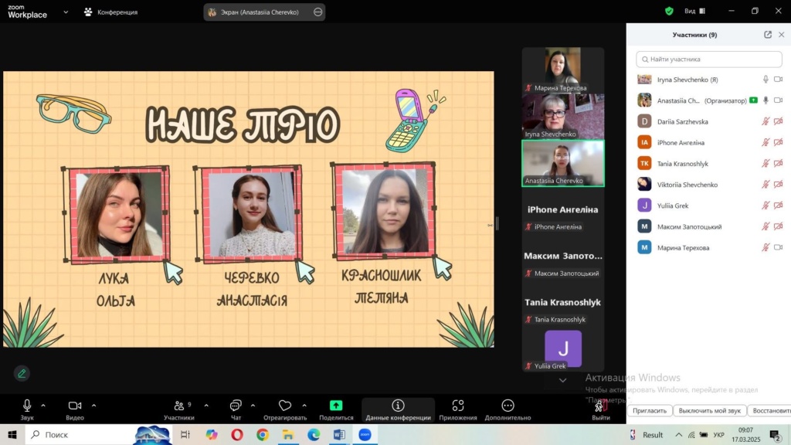The width and height of the screenshot is (791, 445).
Task: Open the Zoom Workplace dropdown arrow
Action: tap(66, 12)
